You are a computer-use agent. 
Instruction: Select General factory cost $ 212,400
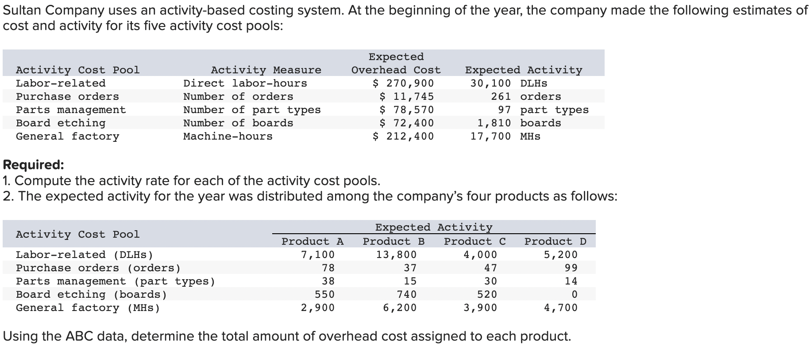(403, 136)
